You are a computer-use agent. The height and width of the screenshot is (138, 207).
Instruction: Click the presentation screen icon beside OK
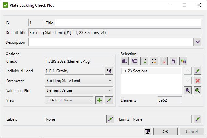pyautogui.click(x=147, y=131)
